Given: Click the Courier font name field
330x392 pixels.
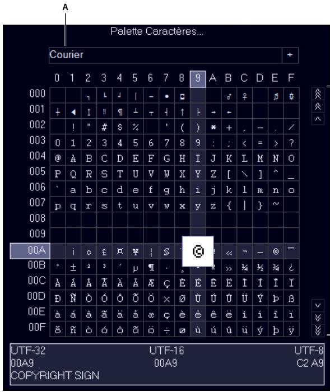Looking at the screenshot, I should click(x=165, y=55).
